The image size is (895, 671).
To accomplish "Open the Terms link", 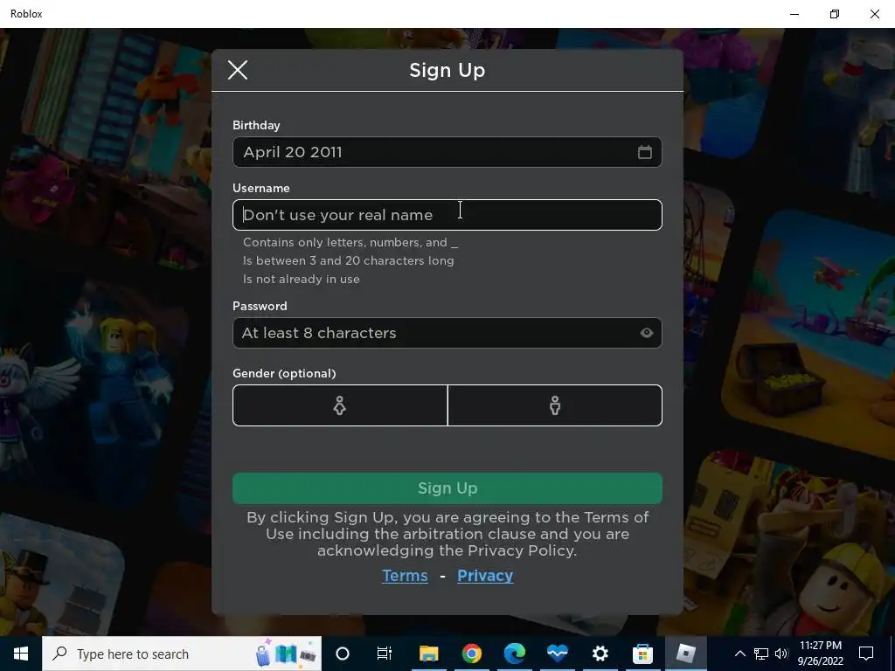I will (405, 576).
